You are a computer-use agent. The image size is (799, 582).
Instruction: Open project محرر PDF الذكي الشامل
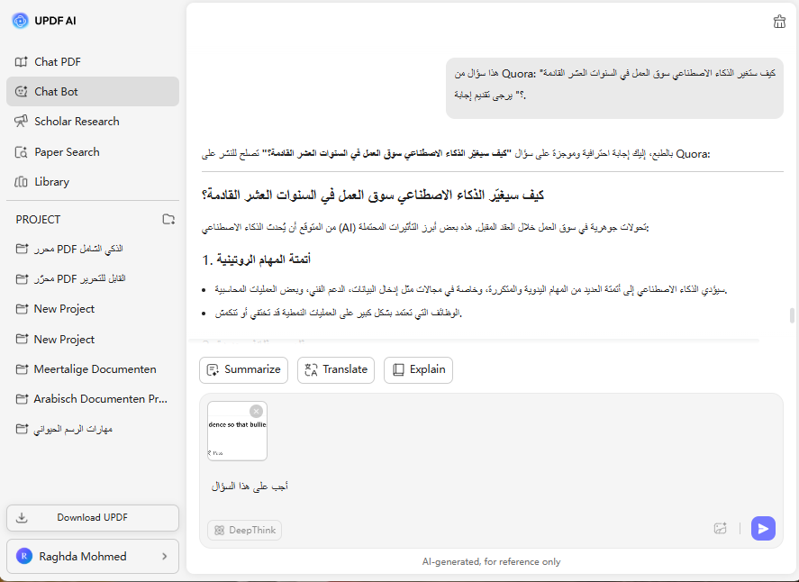93,249
